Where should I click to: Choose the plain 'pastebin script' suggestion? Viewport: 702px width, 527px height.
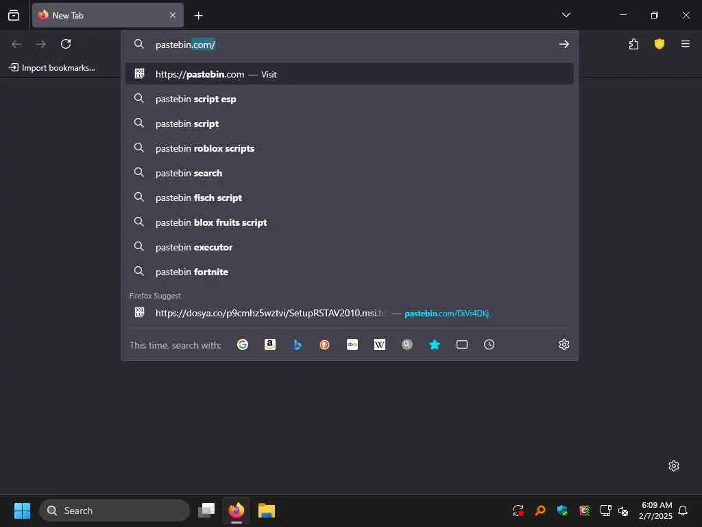click(x=349, y=124)
